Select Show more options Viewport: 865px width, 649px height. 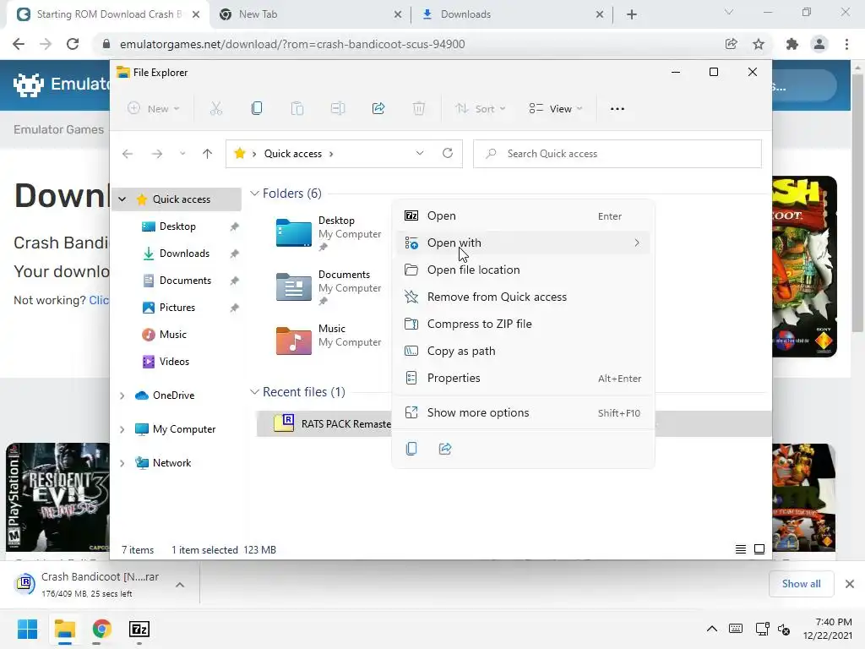(523, 412)
